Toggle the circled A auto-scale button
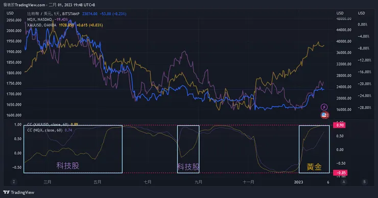Image resolution: width=378 pixels, height=198 pixels. click(344, 182)
